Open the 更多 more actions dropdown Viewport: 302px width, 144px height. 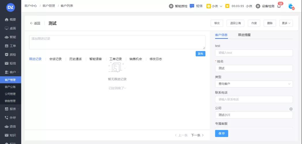286,23
